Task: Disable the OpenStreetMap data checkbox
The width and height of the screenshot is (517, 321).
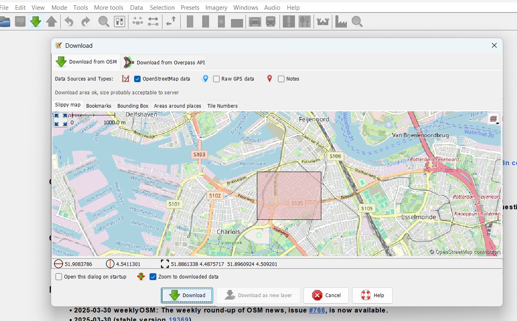Action: pos(137,79)
